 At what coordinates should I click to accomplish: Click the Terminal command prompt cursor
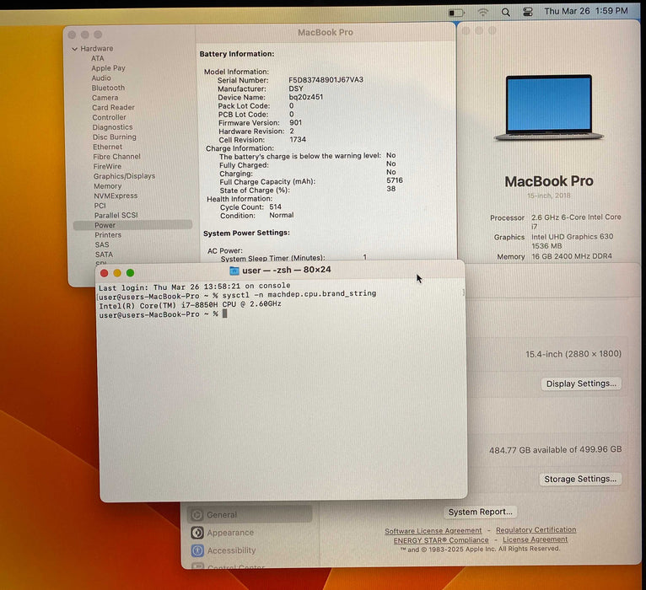224,314
